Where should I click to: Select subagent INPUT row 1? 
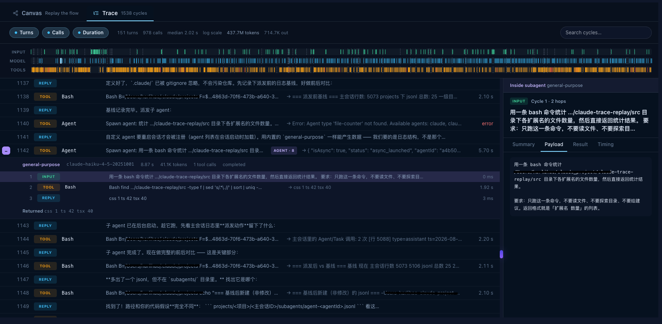[250, 177]
